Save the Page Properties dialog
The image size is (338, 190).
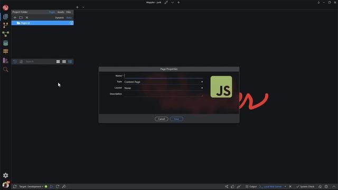pyautogui.click(x=176, y=119)
